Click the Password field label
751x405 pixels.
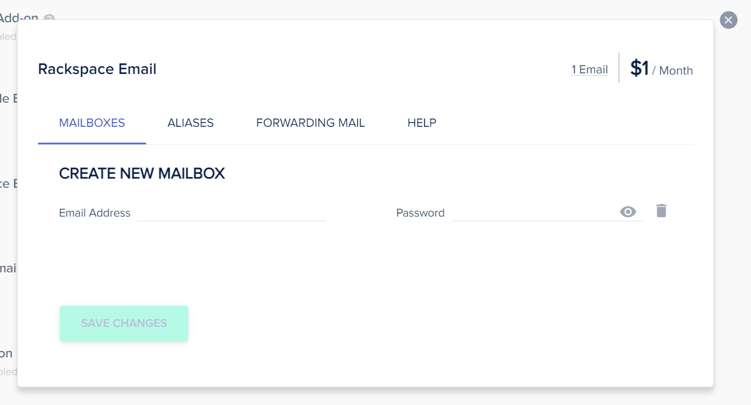pyautogui.click(x=420, y=212)
